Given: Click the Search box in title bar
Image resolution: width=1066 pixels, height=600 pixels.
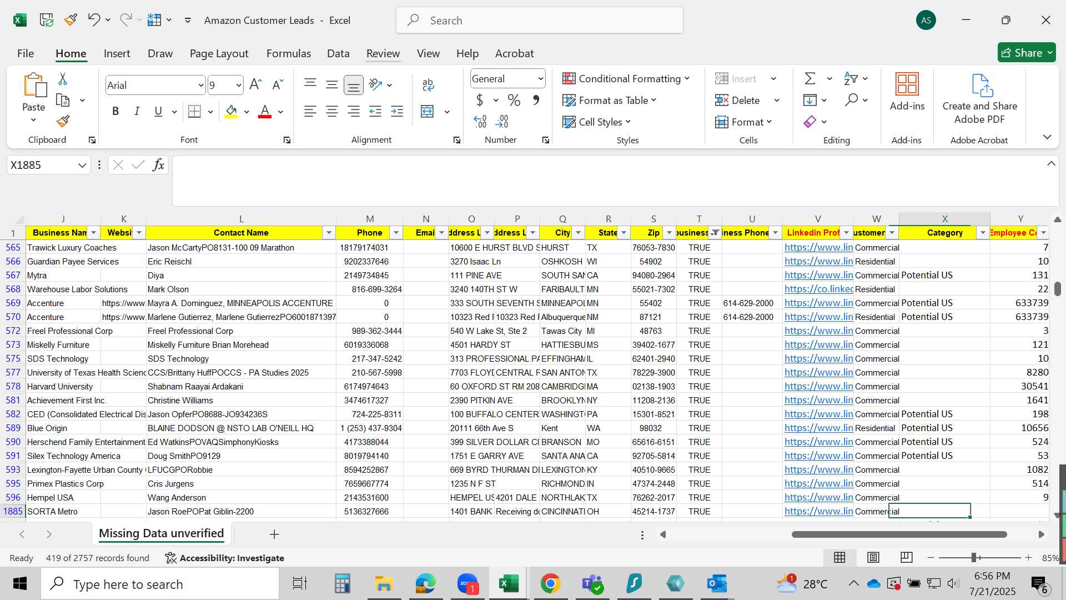Looking at the screenshot, I should coord(540,21).
